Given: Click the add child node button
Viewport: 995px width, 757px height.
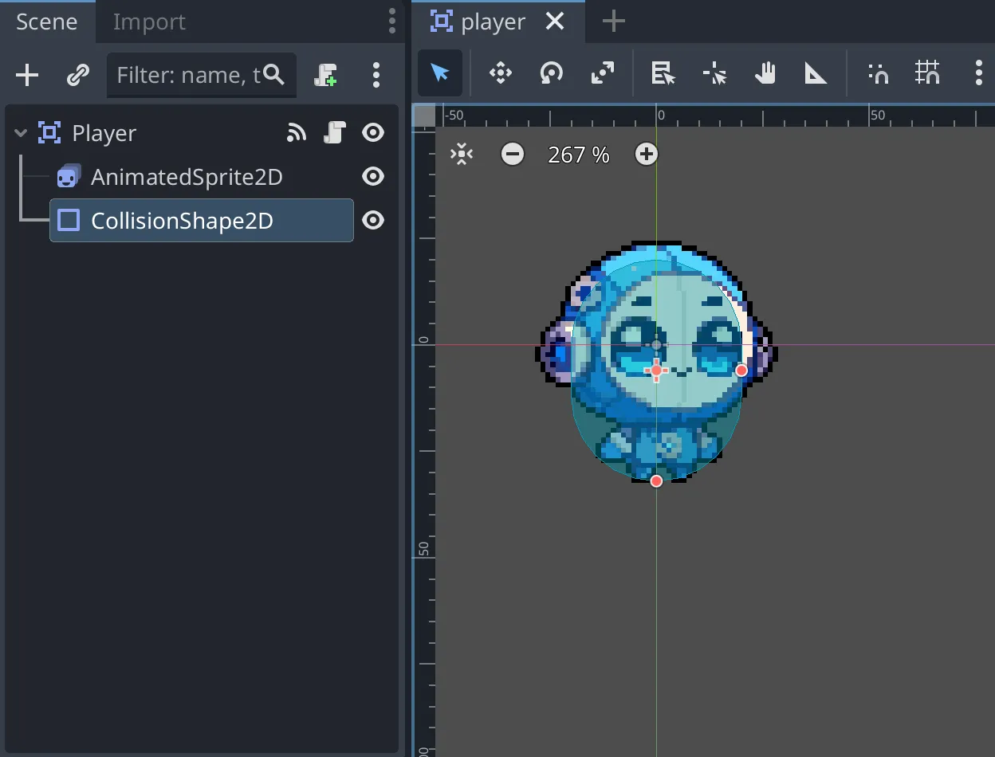Looking at the screenshot, I should click(x=27, y=75).
